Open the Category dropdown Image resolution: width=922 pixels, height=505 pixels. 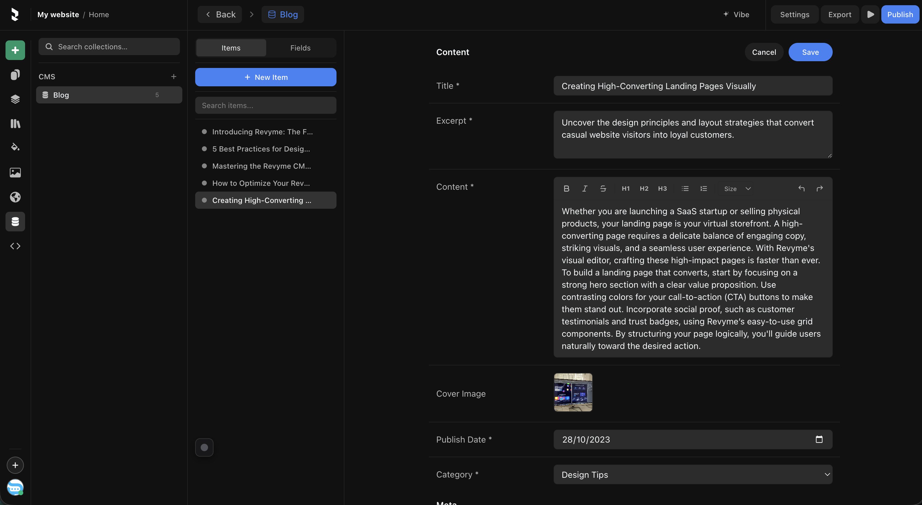693,475
